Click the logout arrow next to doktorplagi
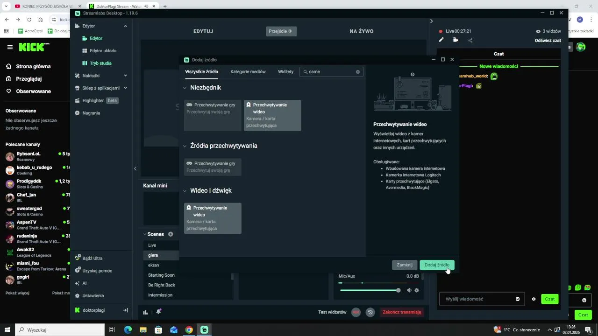This screenshot has width=598, height=336. (125, 310)
